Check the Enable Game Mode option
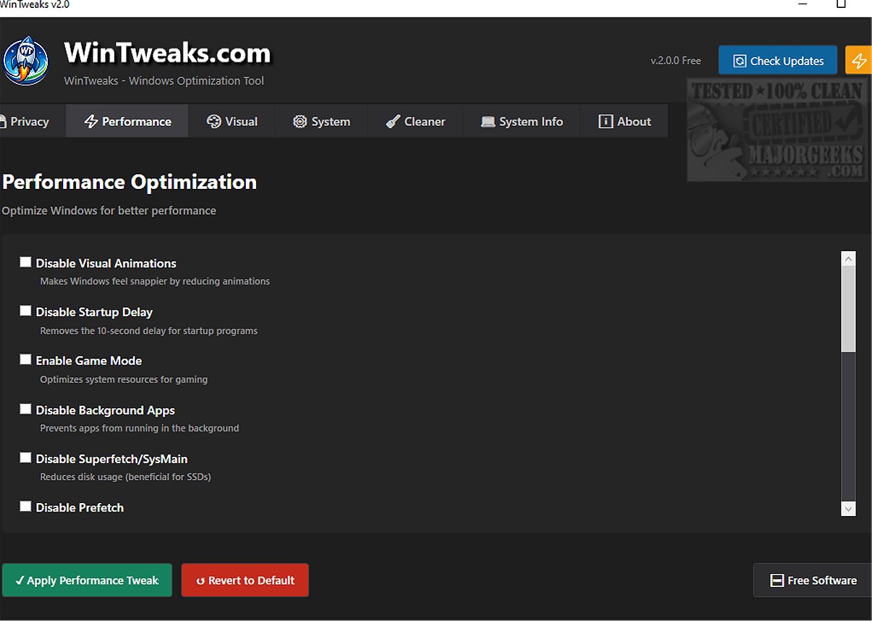This screenshot has width=872, height=621. [x=26, y=359]
